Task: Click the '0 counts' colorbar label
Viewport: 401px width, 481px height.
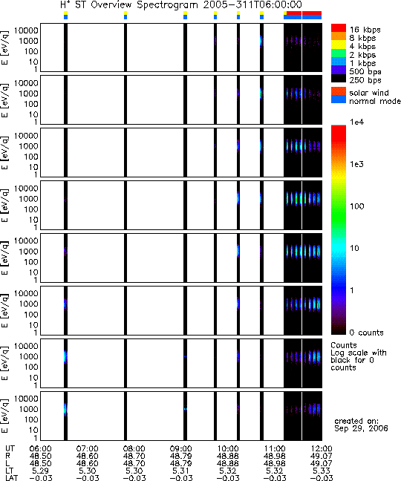Action: (x=367, y=333)
